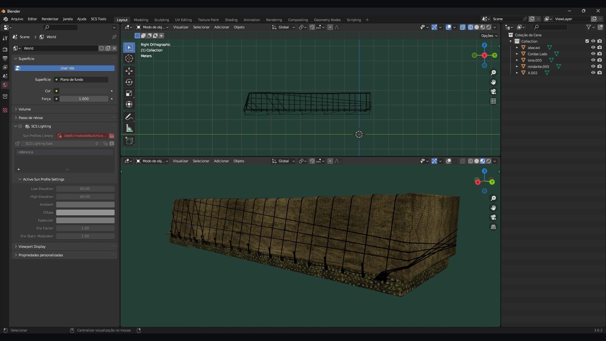Uncheck Collection exclude checkbox in outliner
The image size is (606, 341).
click(x=587, y=41)
